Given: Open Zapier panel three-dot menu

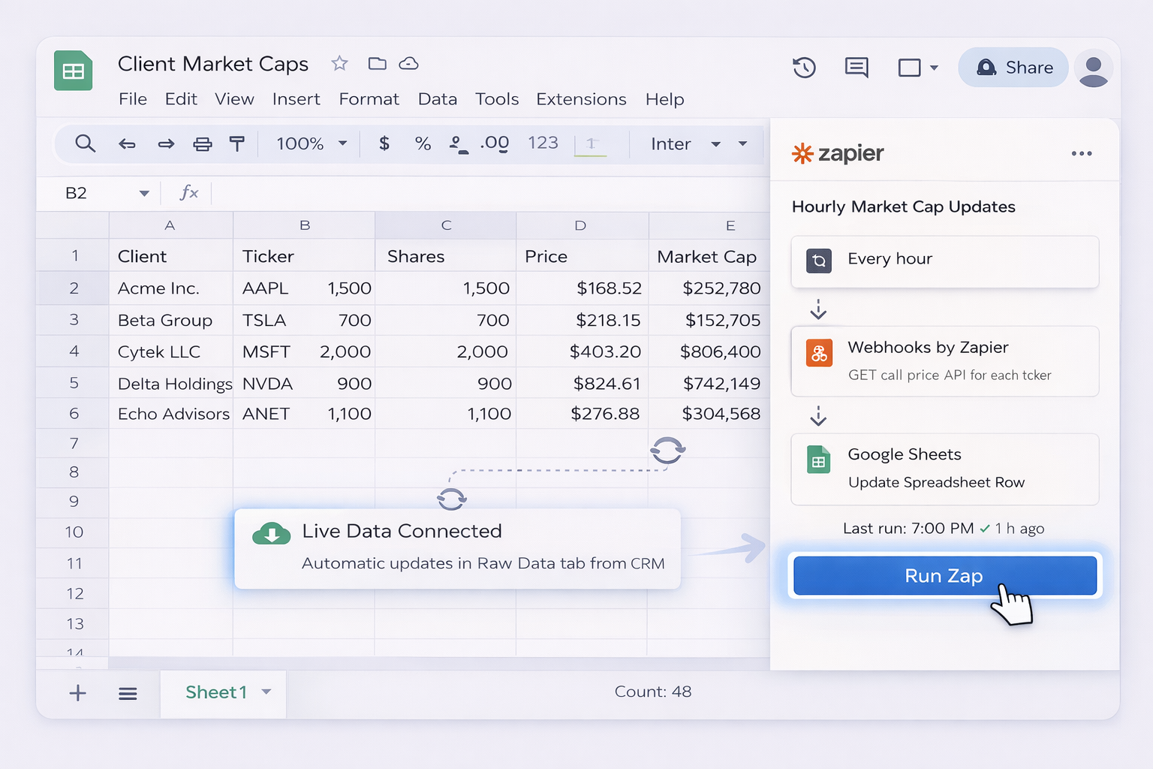Looking at the screenshot, I should 1082,153.
